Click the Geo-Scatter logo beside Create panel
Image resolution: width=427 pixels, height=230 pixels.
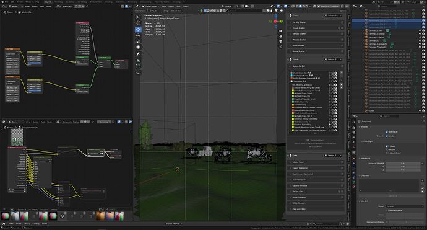[x=291, y=15]
